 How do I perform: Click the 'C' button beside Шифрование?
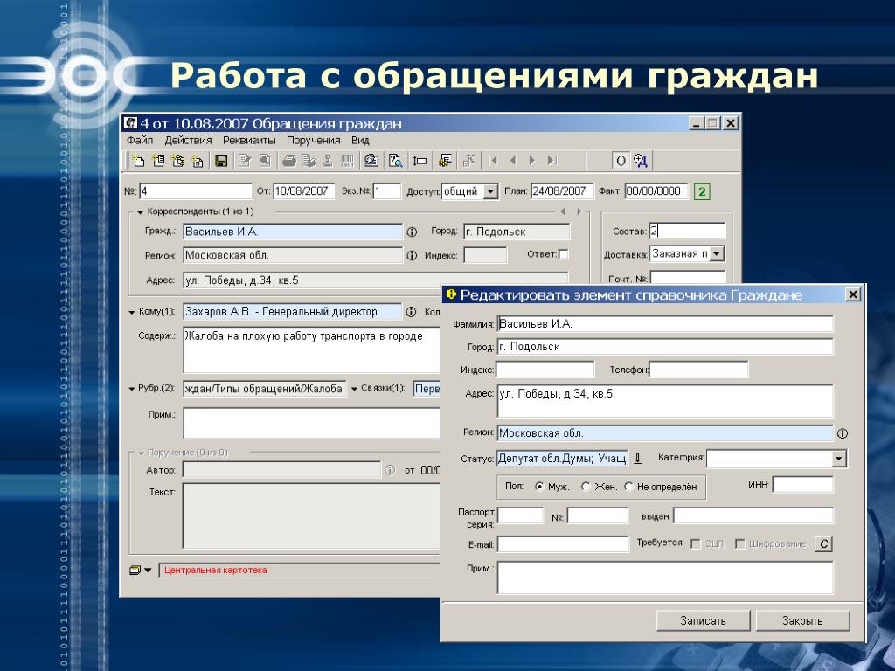[823, 544]
